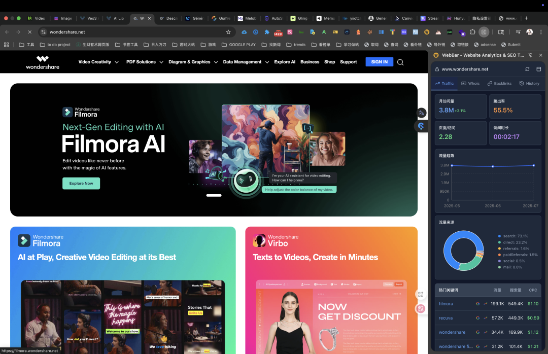Click the trend icon in recuva keyword row
This screenshot has width=548, height=354.
486,318
